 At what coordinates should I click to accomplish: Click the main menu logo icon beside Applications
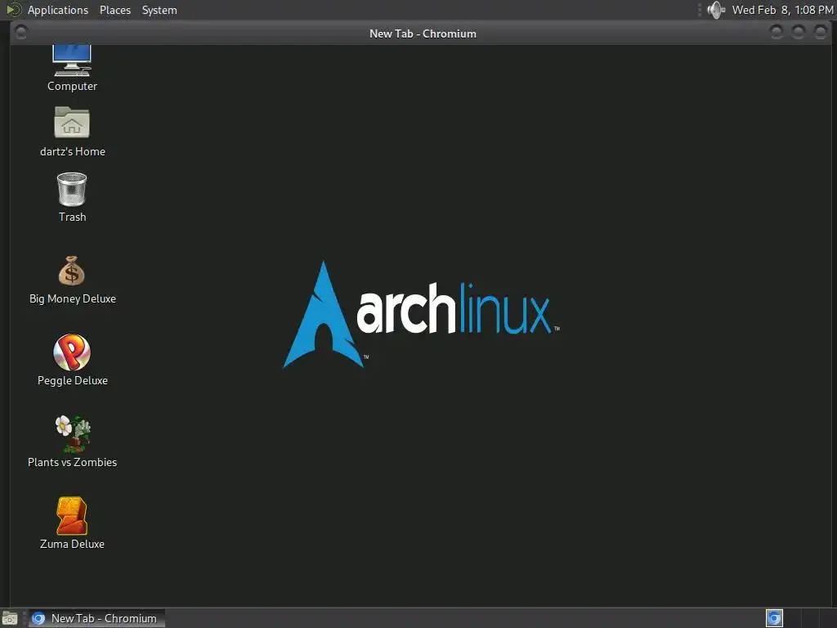(x=13, y=10)
